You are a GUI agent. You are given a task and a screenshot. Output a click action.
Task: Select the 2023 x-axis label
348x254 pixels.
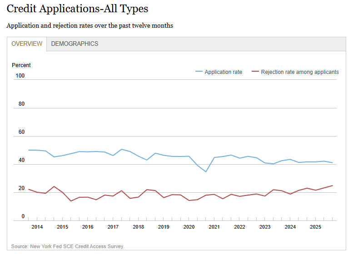pos(265,227)
